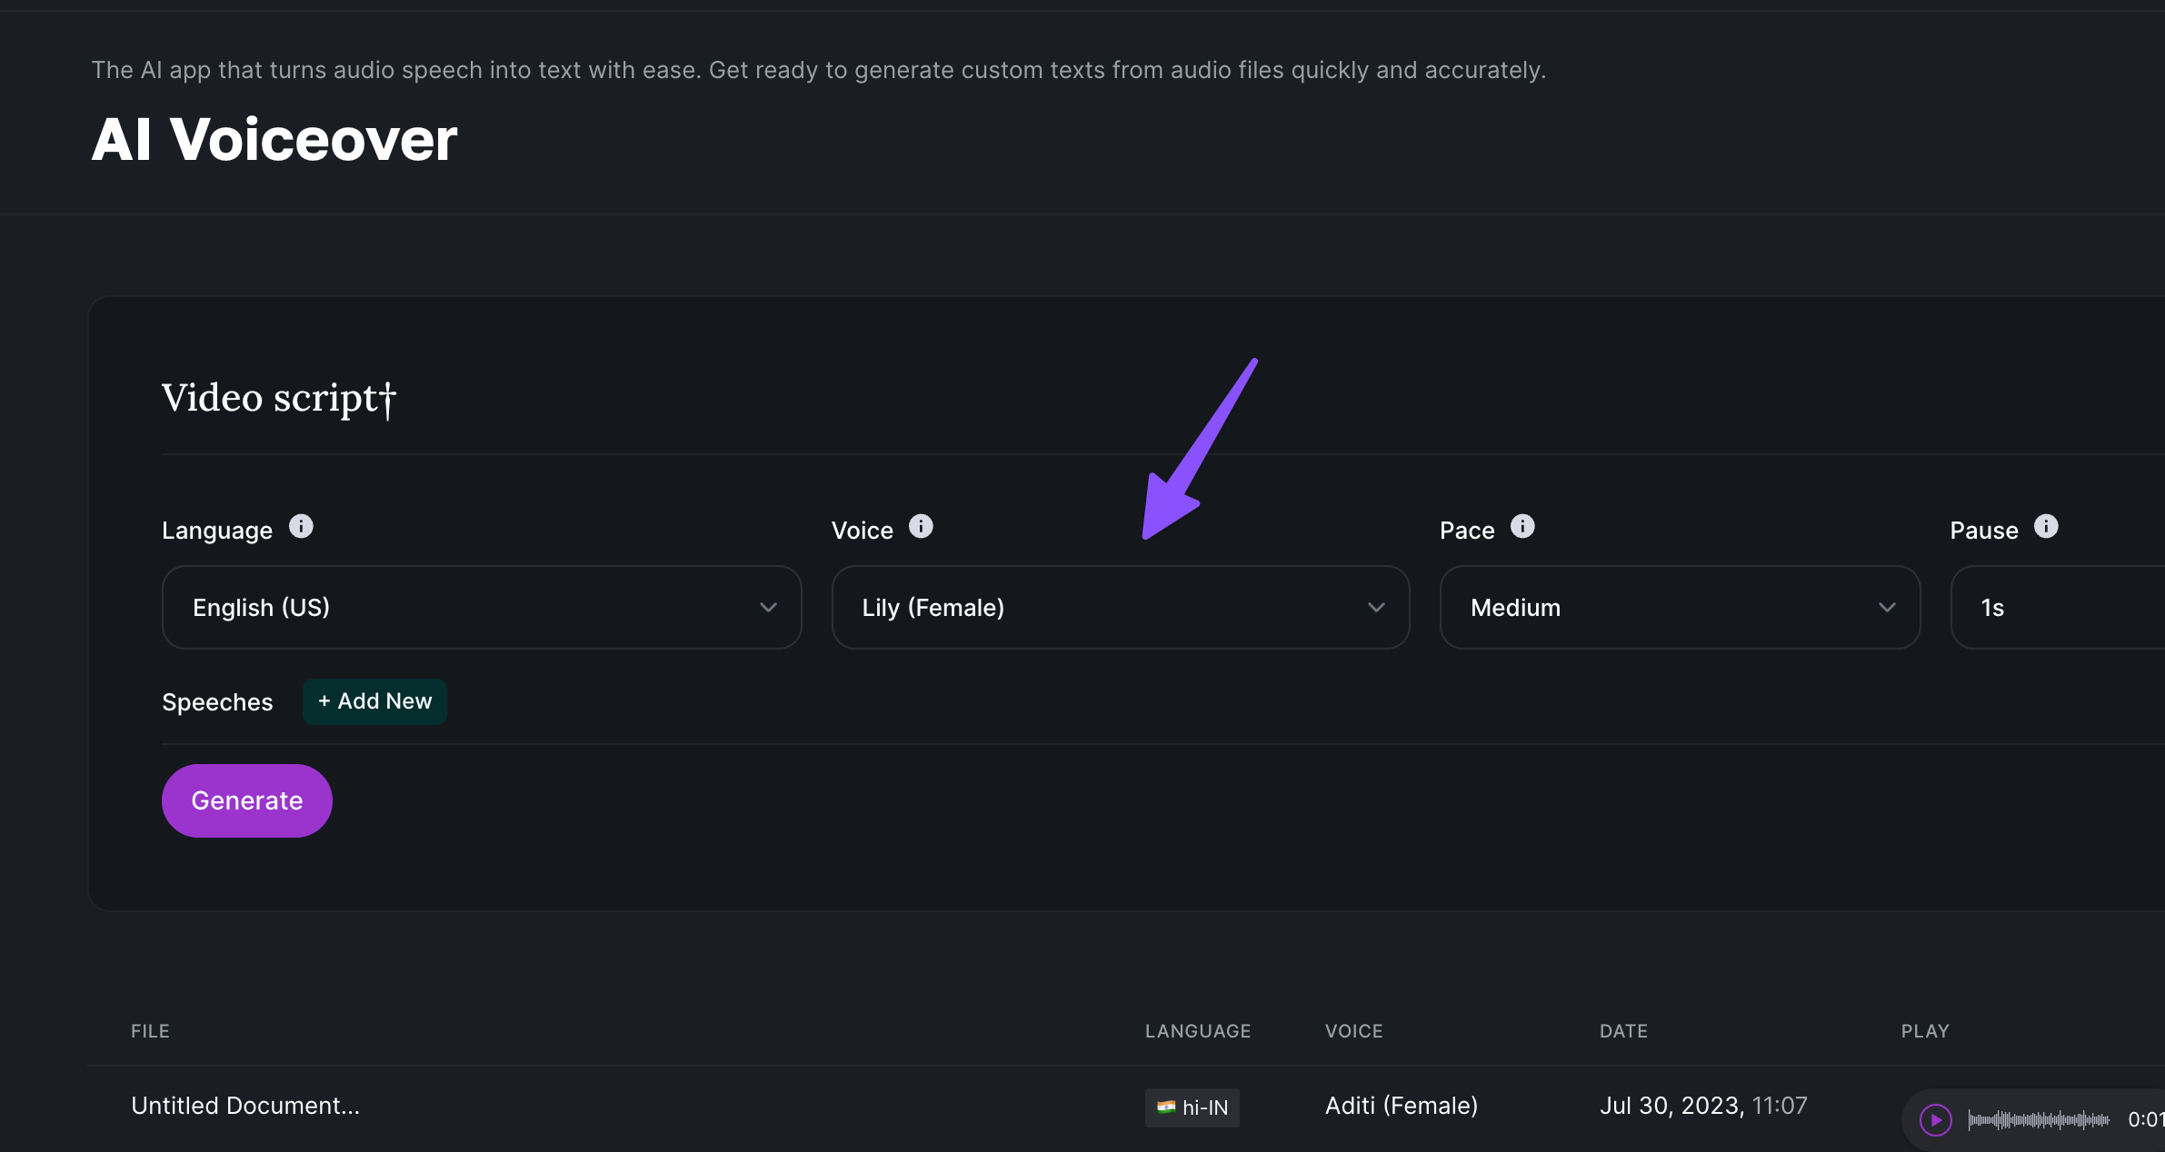Click the + Add New speech button
Viewport: 2165px width, 1152px height.
[374, 701]
